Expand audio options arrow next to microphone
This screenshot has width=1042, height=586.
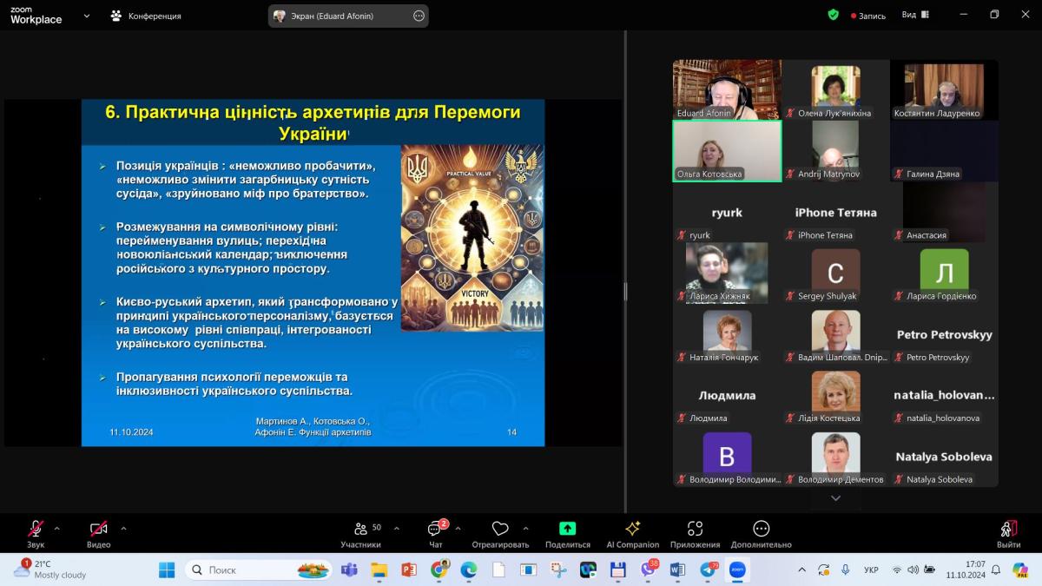[x=57, y=528]
